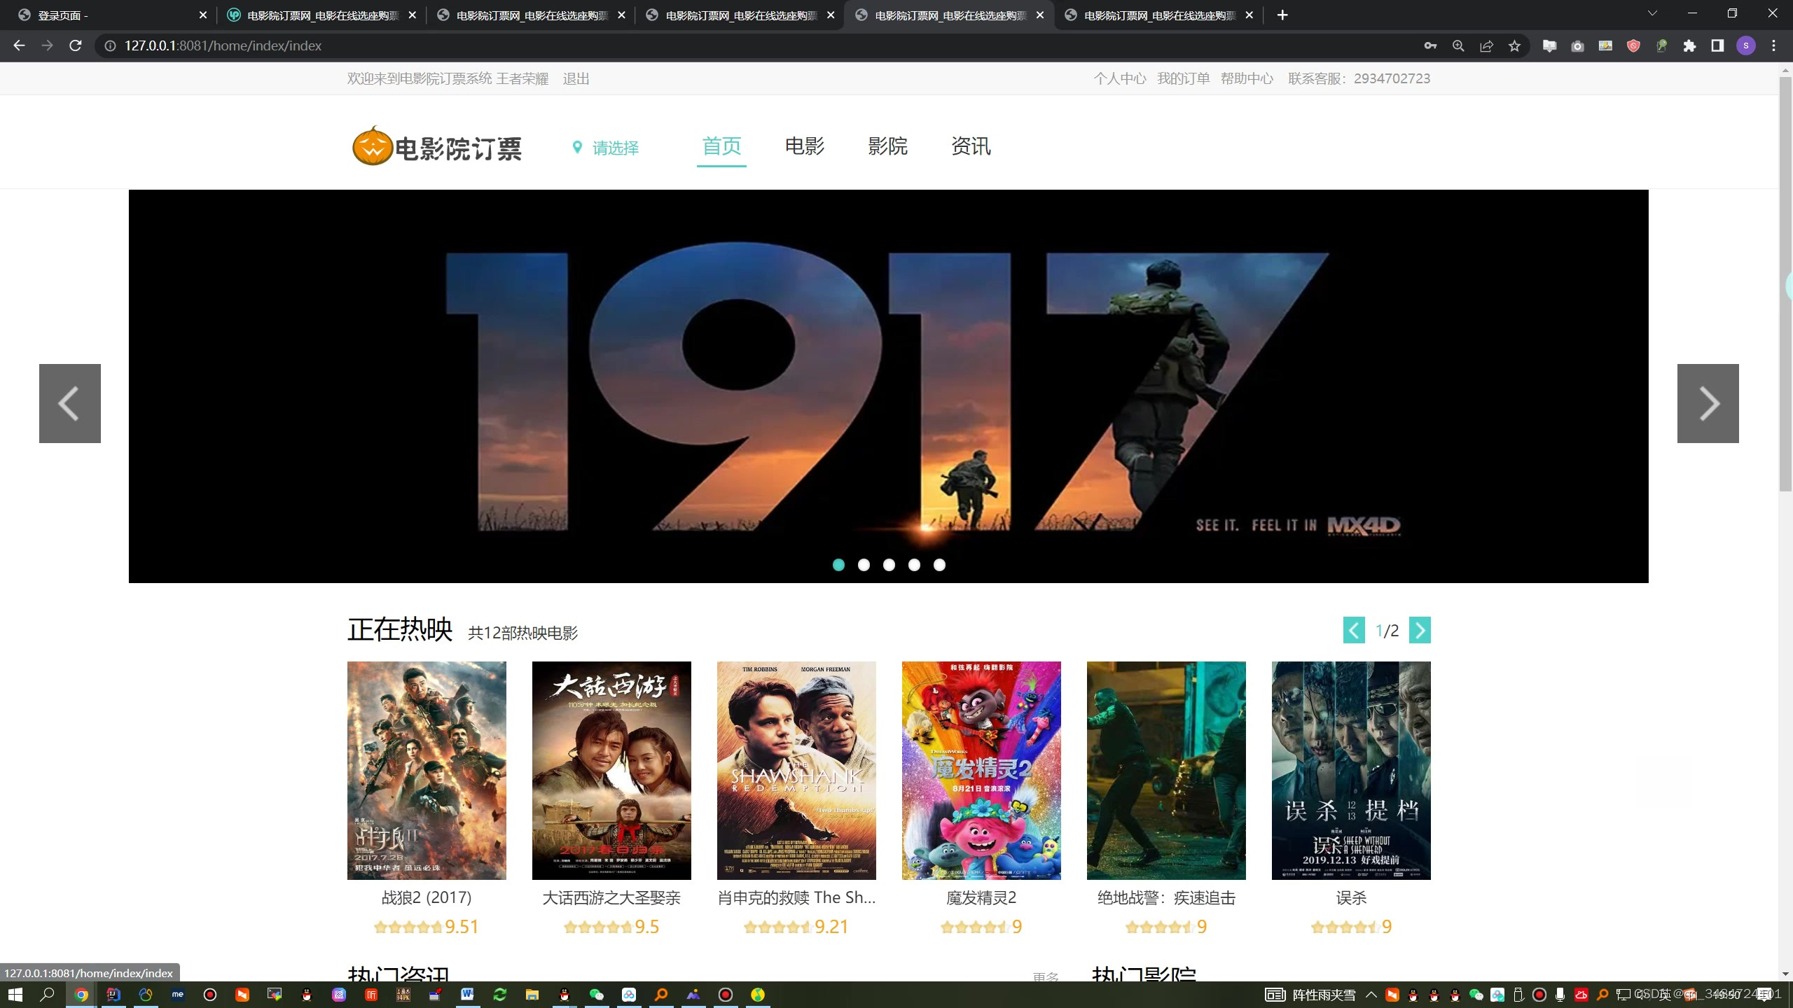Click the page vertical scrollbar
Screen dimensions: 1793x1008
pyautogui.click(x=1785, y=283)
